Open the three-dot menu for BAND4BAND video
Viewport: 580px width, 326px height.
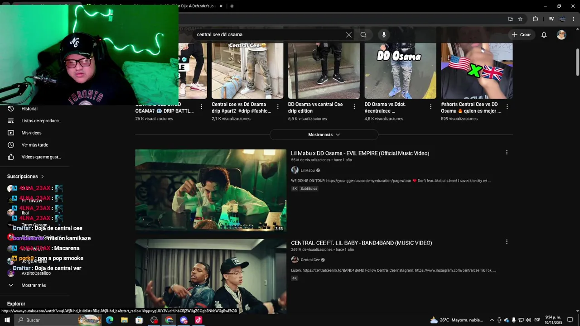pyautogui.click(x=507, y=242)
